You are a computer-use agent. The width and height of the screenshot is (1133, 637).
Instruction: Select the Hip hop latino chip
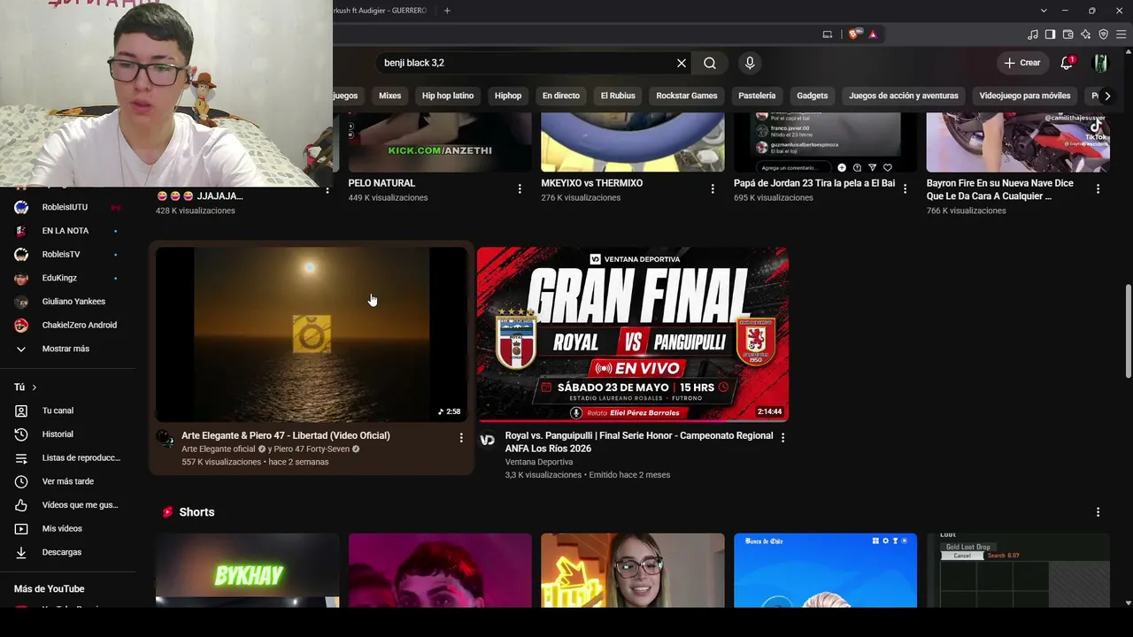point(448,96)
